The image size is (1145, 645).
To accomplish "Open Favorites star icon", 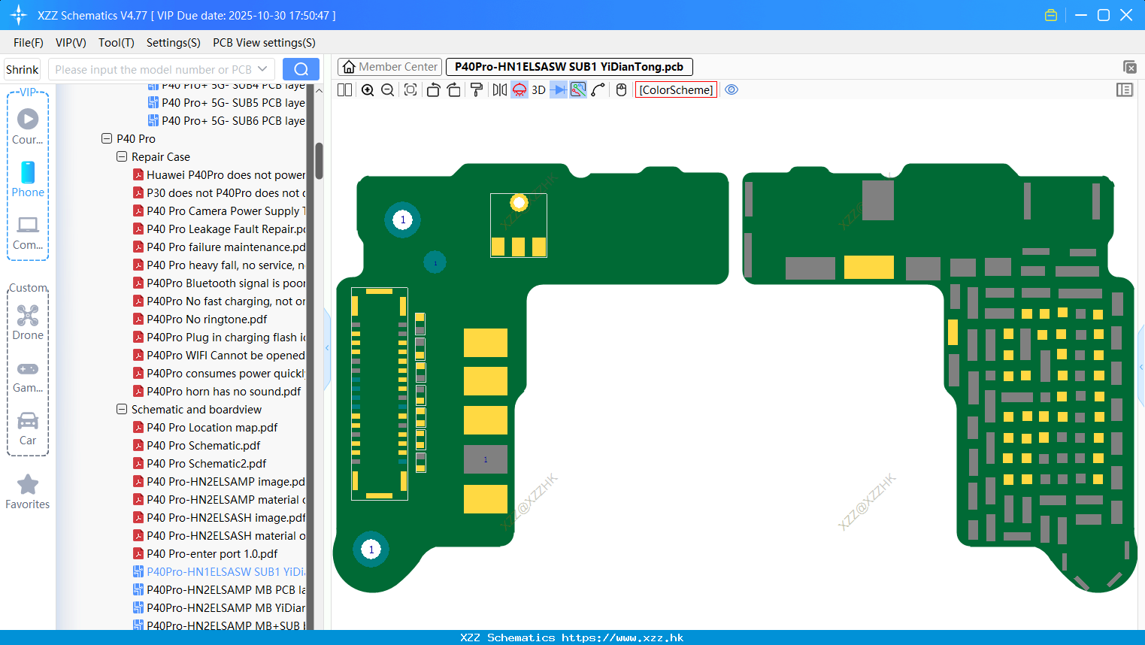I will [x=28, y=492].
